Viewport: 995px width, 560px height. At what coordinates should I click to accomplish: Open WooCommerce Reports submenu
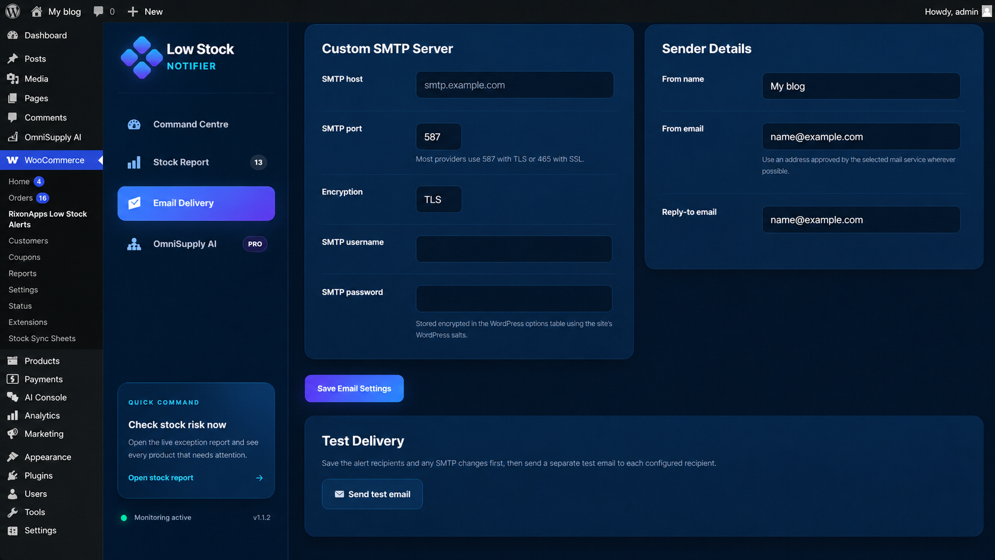click(x=23, y=273)
